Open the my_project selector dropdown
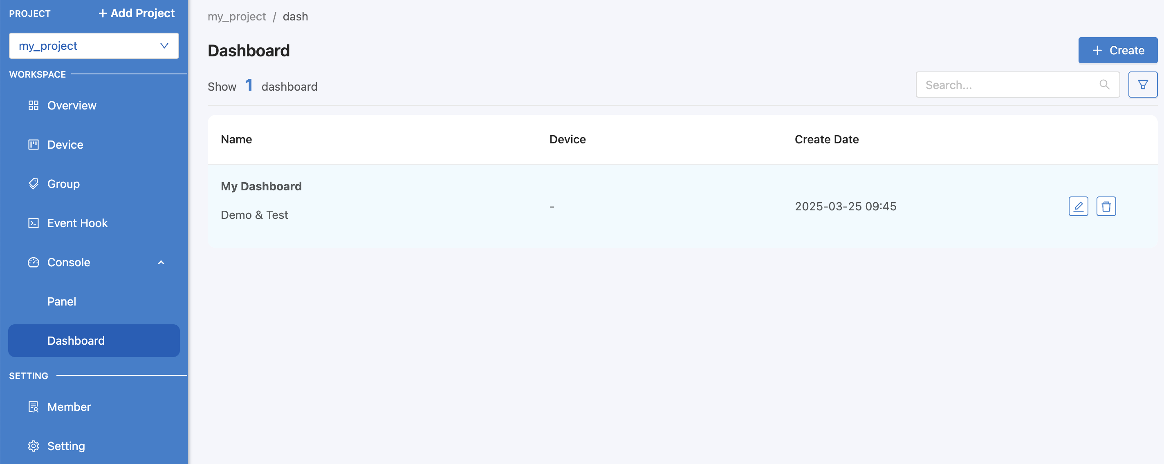 click(94, 46)
